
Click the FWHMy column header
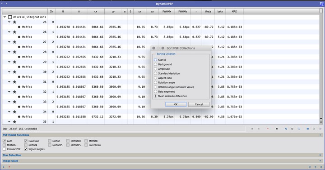[183, 12]
